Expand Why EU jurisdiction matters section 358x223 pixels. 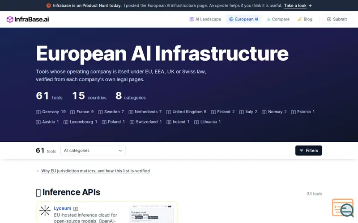click(x=95, y=171)
